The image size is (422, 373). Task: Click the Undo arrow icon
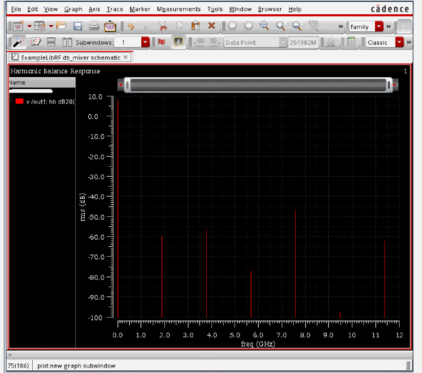tap(130, 26)
